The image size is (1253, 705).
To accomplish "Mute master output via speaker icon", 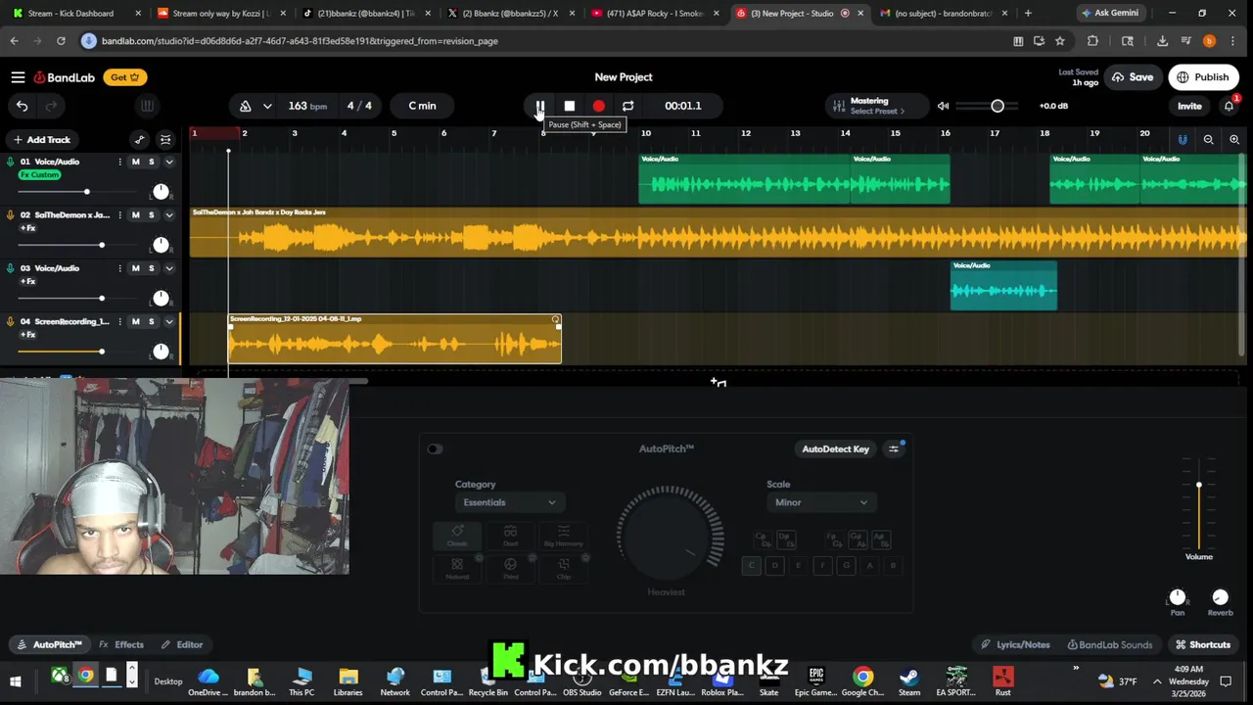I will tap(943, 106).
